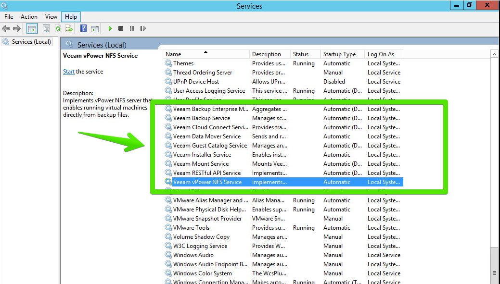Select Veeam Guest Catalog Service
Image resolution: width=500 pixels, height=284 pixels.
[x=283, y=146]
